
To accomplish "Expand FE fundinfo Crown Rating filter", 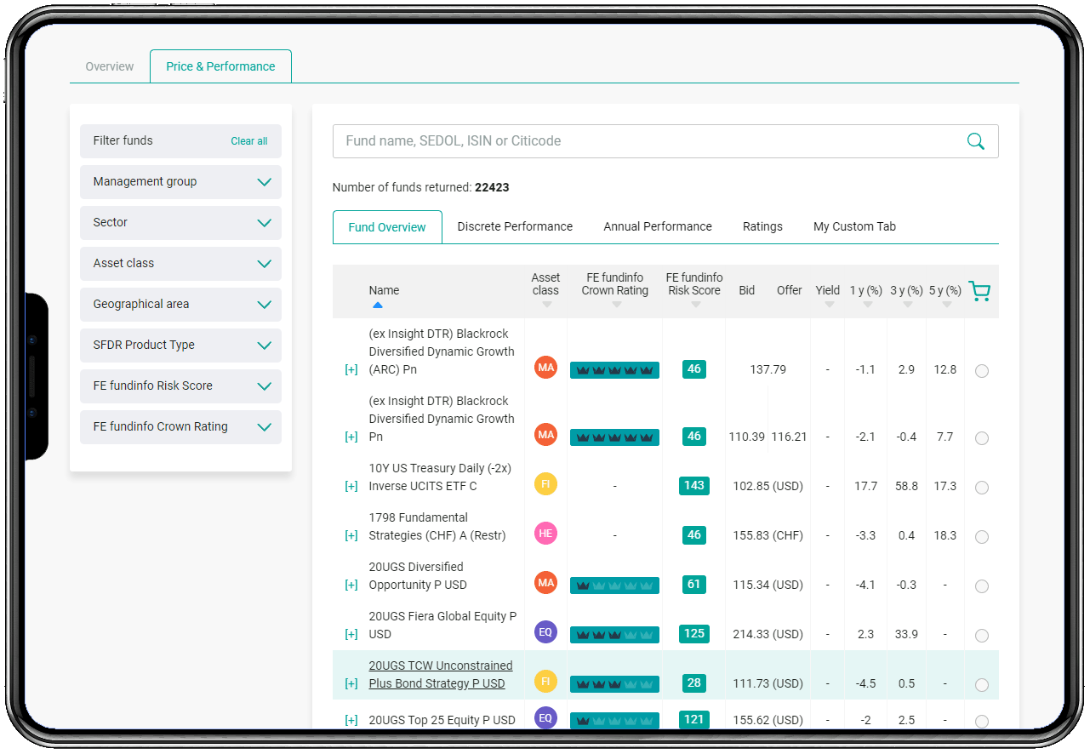I will (180, 427).
